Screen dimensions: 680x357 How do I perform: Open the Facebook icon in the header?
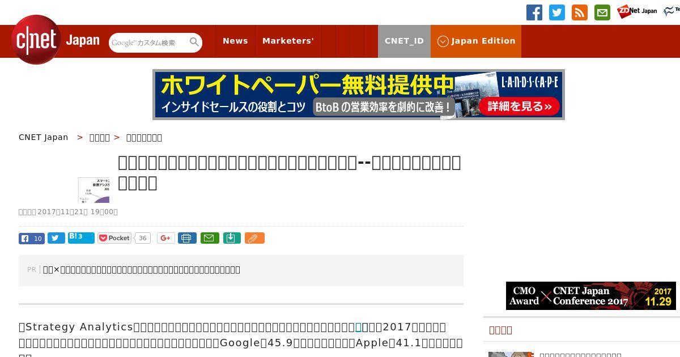pos(534,12)
